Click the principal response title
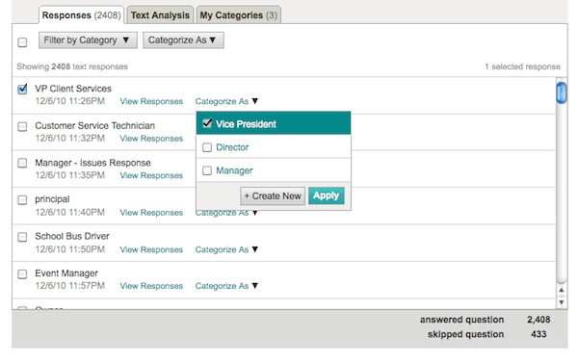Image resolution: width=578 pixels, height=363 pixels. coord(52,199)
